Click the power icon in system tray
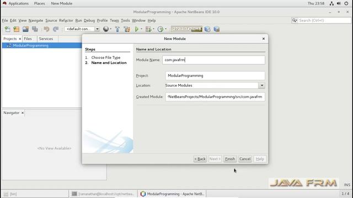 pos(346,3)
